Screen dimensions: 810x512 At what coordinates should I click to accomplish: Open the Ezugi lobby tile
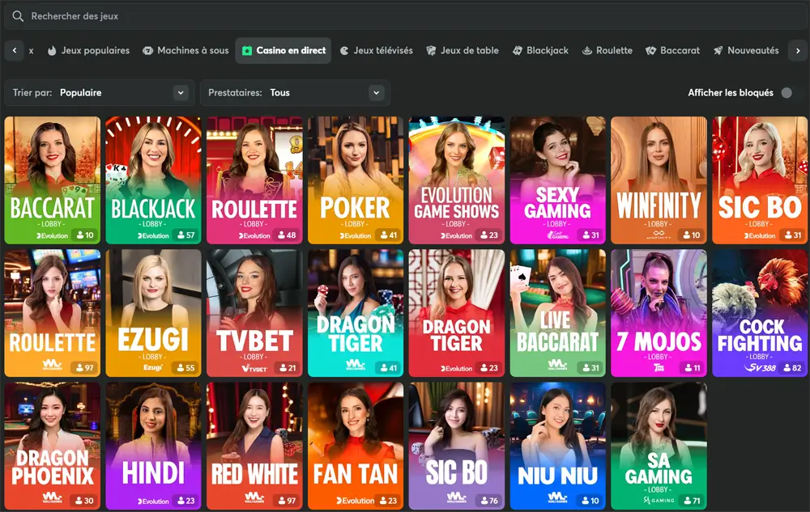click(153, 312)
